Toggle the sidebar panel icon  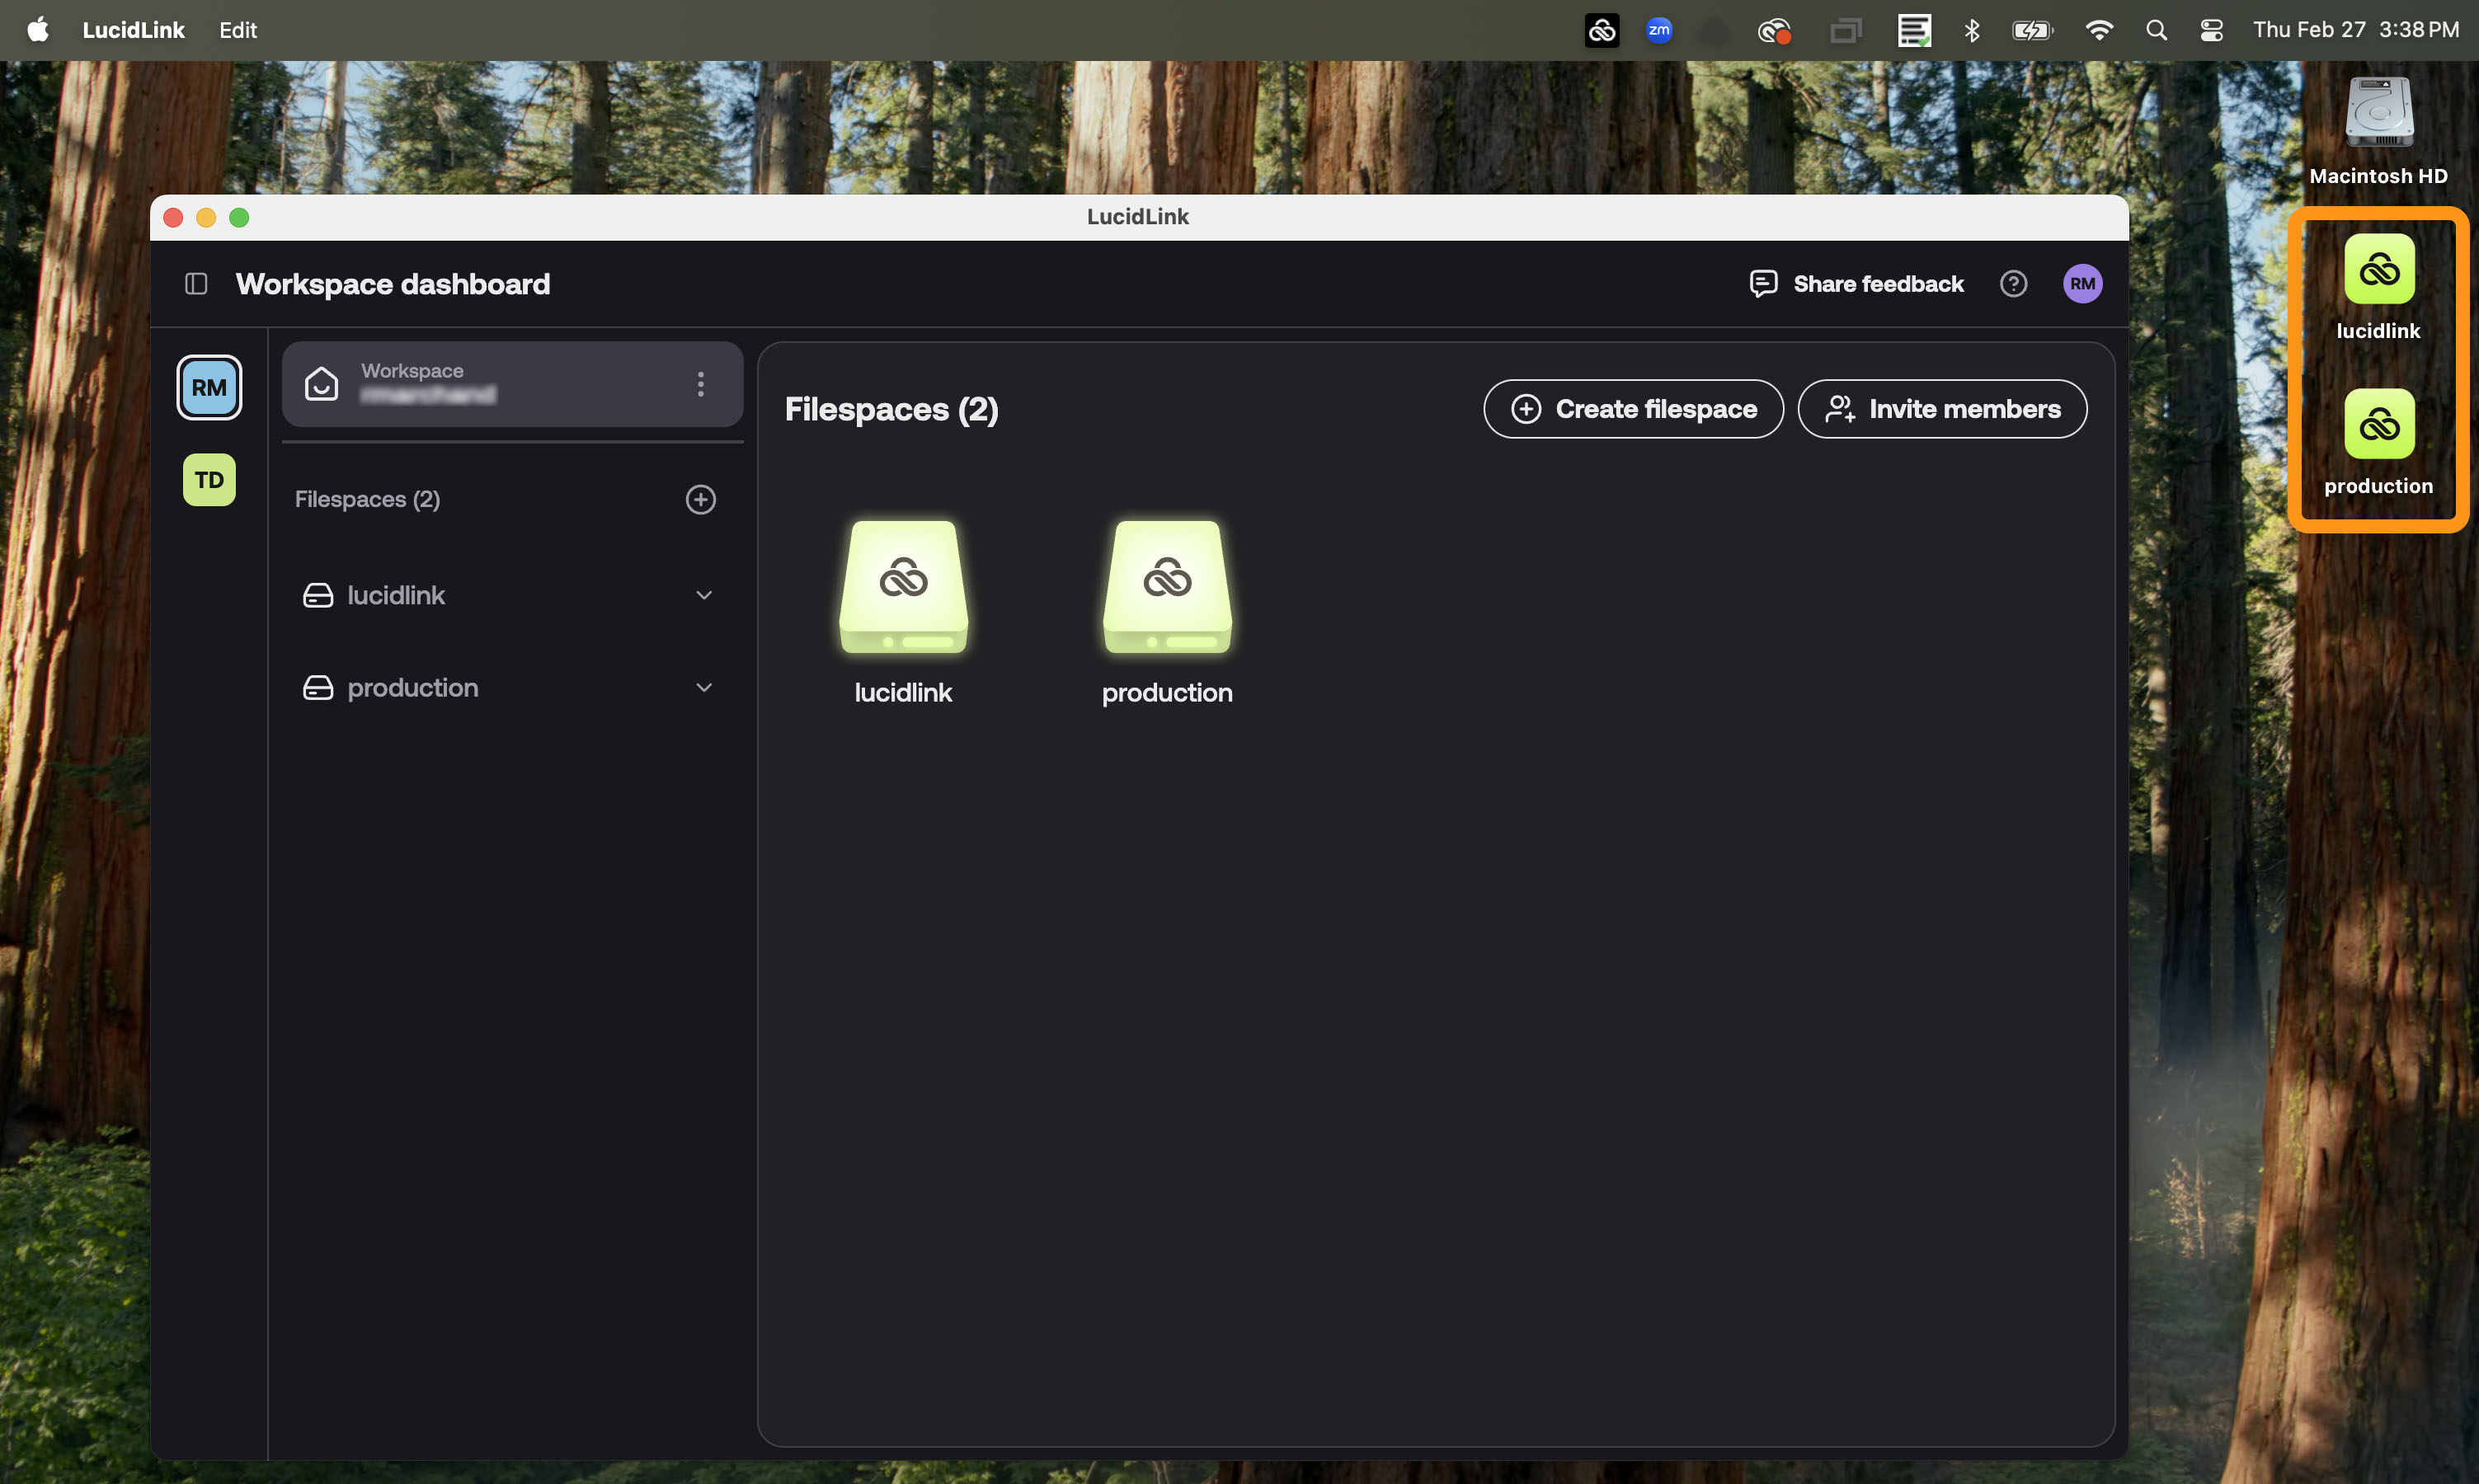pyautogui.click(x=196, y=284)
